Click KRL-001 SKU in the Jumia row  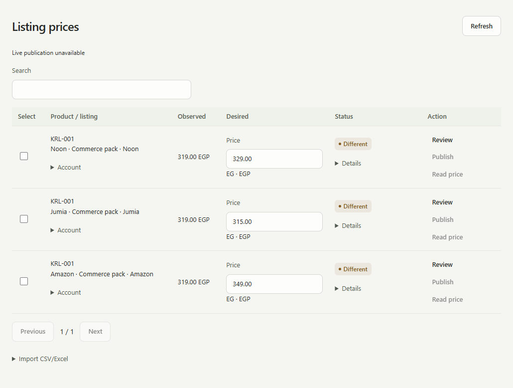pyautogui.click(x=62, y=201)
